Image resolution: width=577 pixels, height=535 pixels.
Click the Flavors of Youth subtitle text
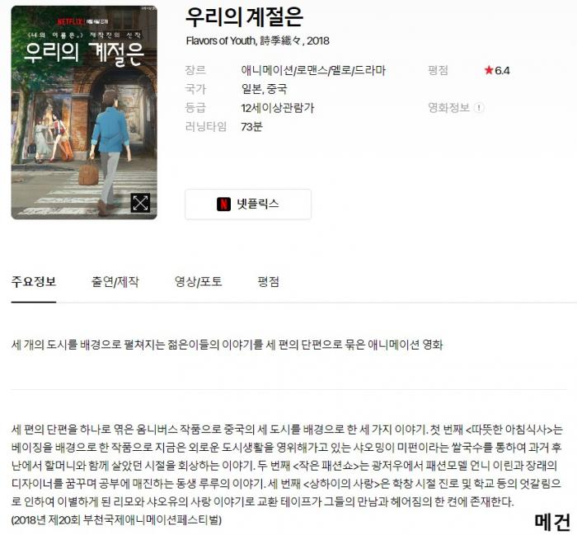tap(257, 40)
